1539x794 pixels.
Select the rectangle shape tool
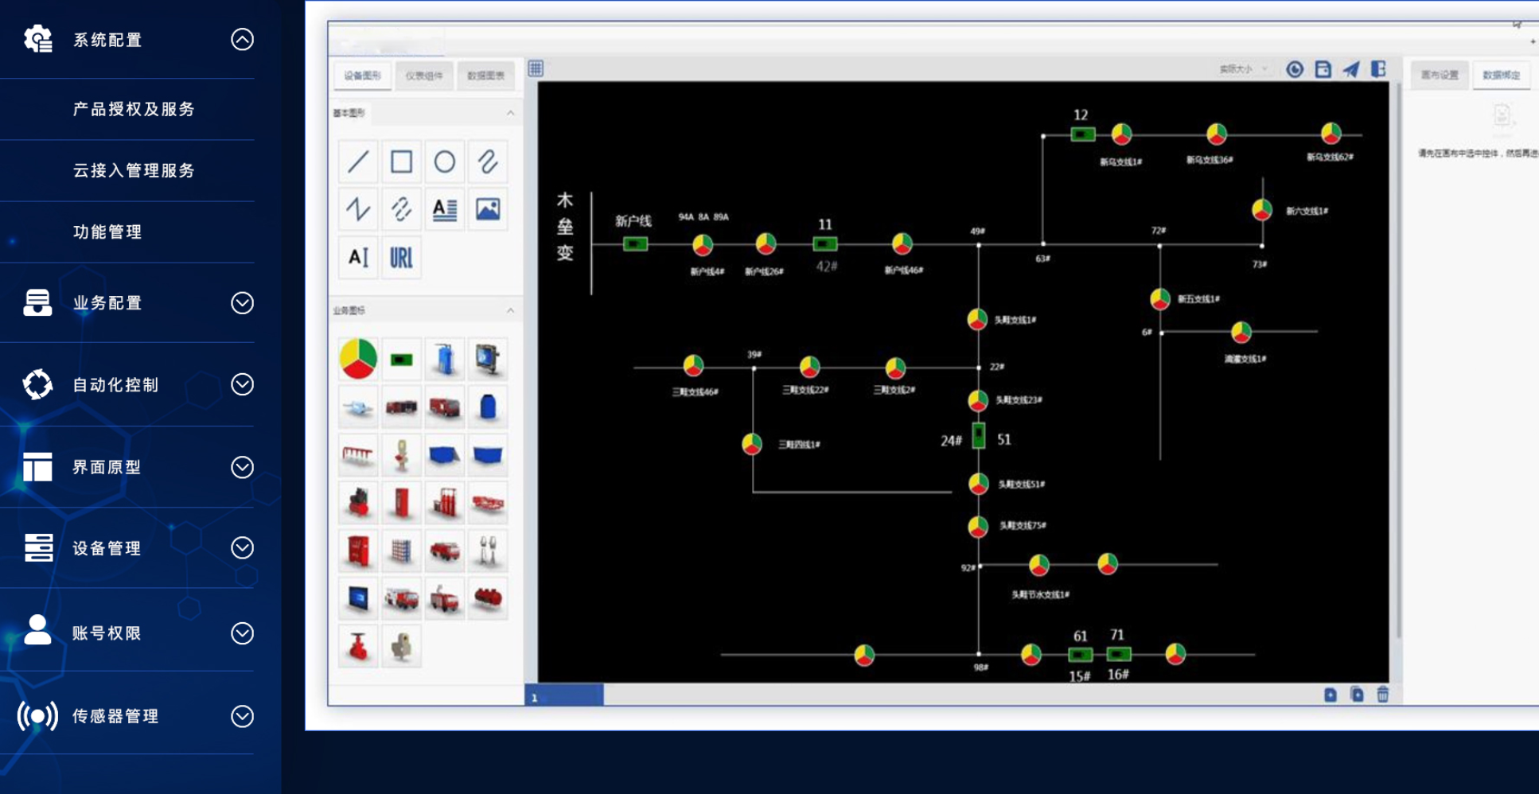401,162
